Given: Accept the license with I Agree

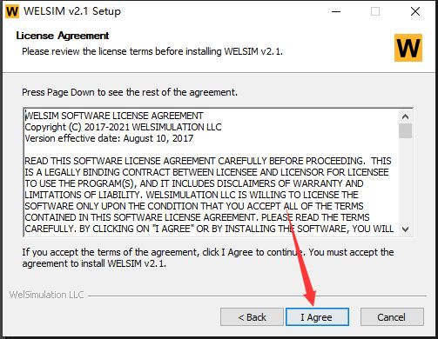Looking at the screenshot, I should pyautogui.click(x=317, y=317).
